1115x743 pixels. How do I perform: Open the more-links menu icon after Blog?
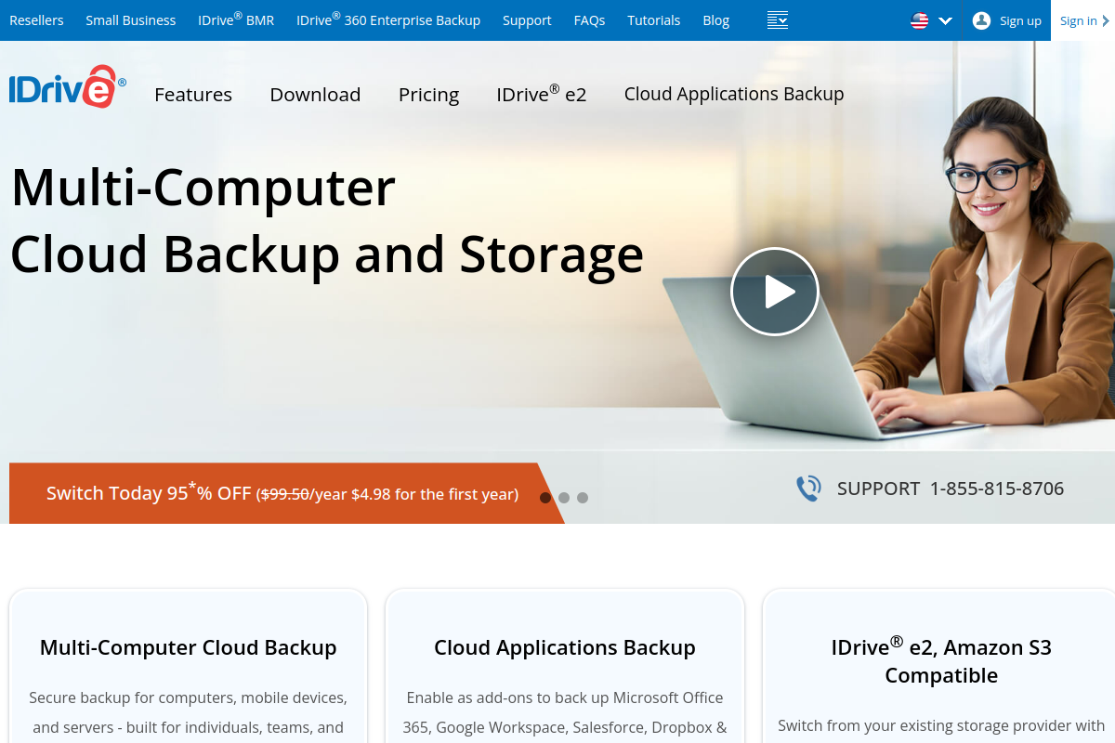[778, 20]
